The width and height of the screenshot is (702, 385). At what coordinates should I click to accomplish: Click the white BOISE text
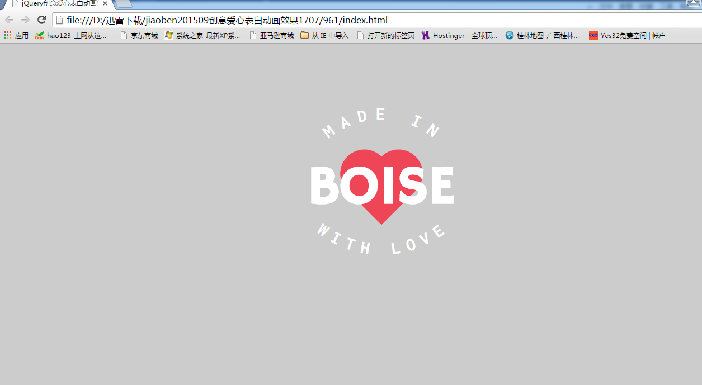[382, 186]
